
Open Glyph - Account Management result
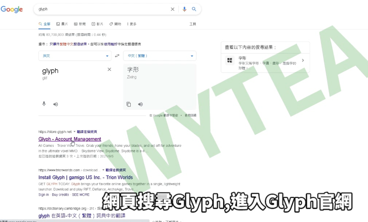[70, 139]
